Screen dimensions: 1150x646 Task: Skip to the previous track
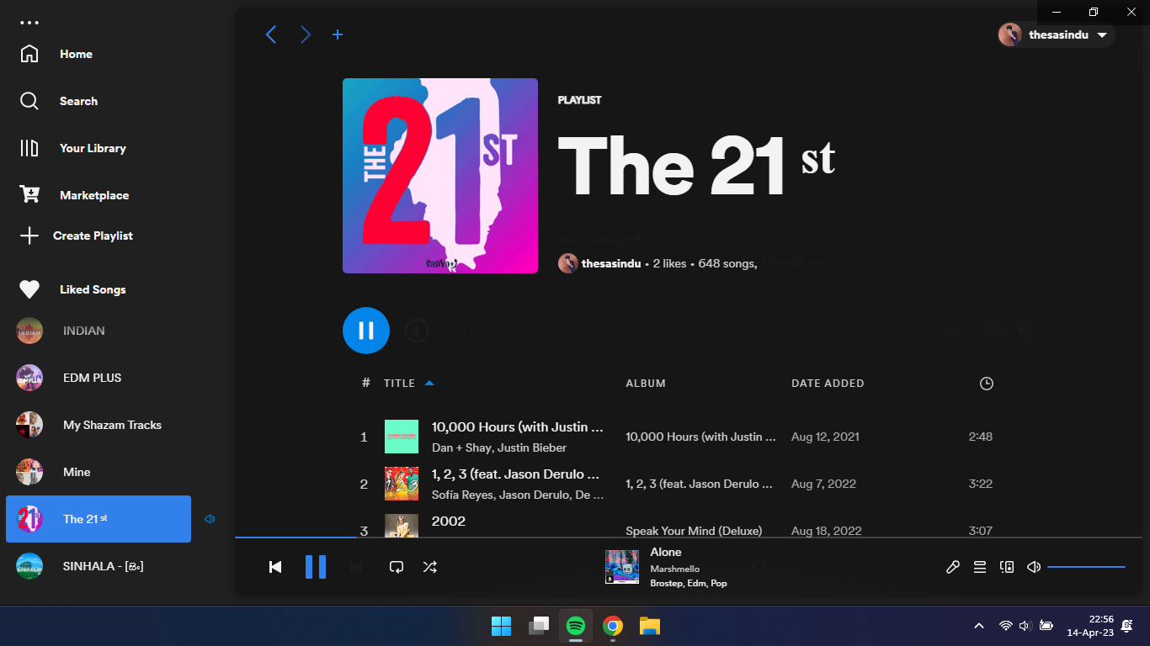[275, 567]
